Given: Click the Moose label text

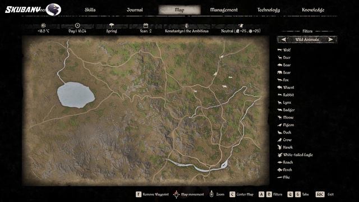Looking at the screenshot, I should (288, 117).
